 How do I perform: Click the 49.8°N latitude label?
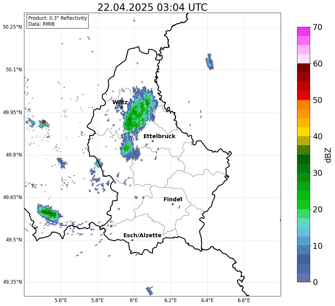click(x=14, y=155)
